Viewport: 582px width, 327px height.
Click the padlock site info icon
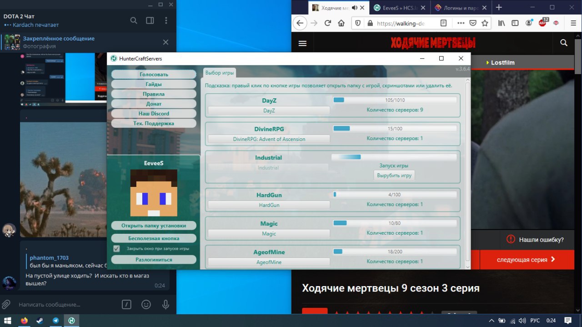click(x=370, y=23)
